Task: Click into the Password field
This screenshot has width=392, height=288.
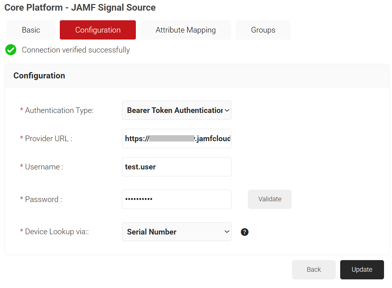Action: [x=176, y=199]
